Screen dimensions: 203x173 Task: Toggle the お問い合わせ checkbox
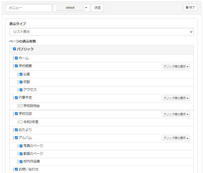16,169
